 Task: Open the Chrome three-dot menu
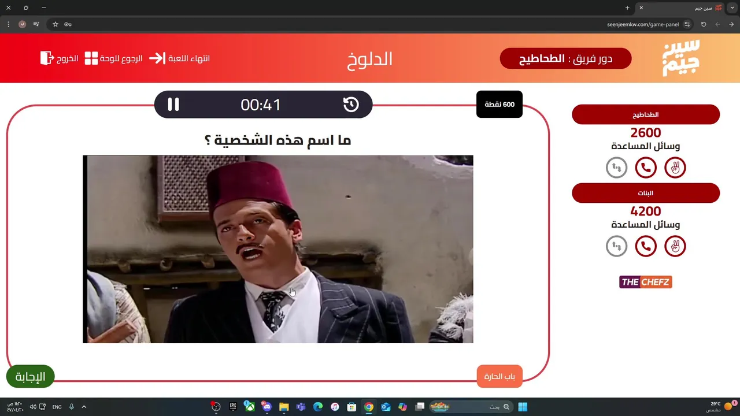click(x=8, y=24)
